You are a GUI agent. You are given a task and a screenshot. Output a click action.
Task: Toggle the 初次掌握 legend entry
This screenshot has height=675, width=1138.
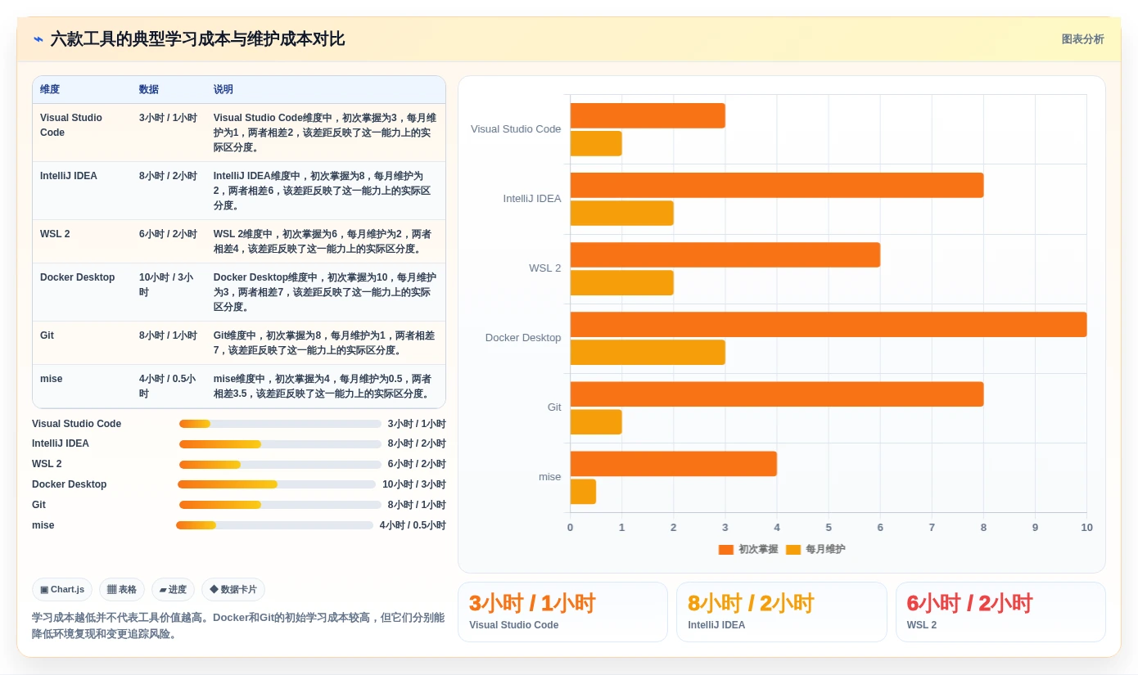coord(748,549)
